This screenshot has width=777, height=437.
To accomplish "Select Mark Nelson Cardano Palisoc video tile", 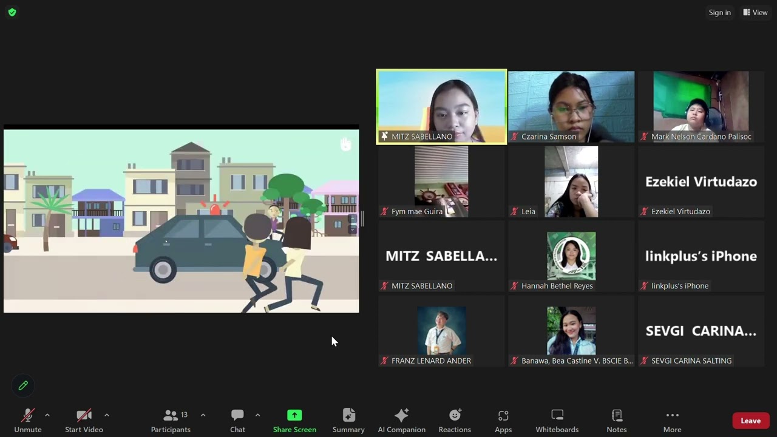I will tap(701, 107).
